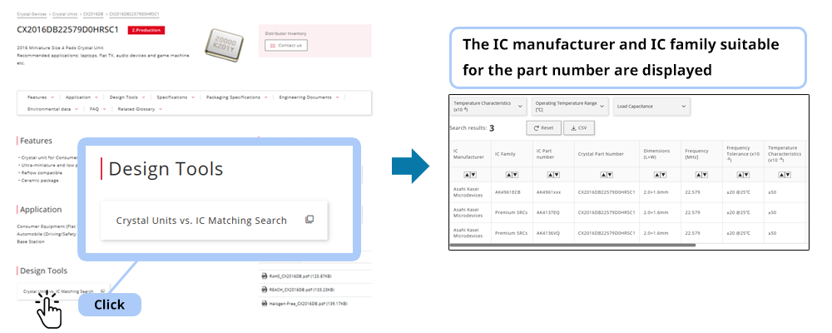Viewport: 832px width, 333px height.
Task: Click the Contact us button
Action: click(x=286, y=46)
